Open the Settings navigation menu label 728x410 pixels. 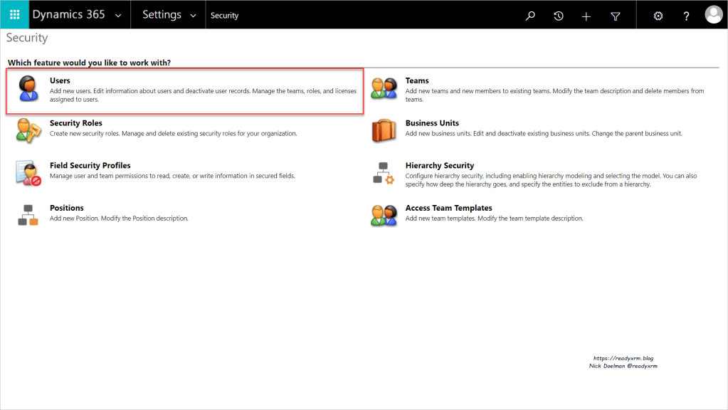click(162, 15)
